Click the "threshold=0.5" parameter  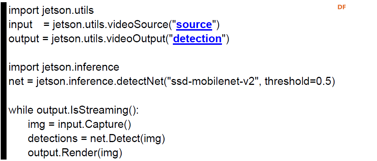pyautogui.click(x=297, y=82)
